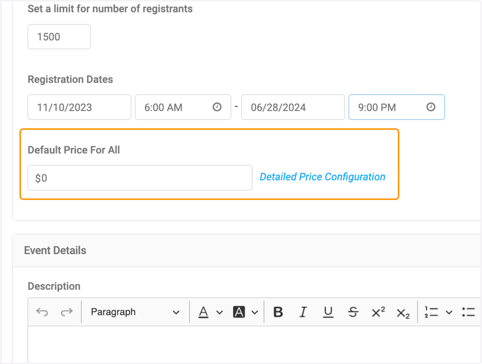
Task: Apply superscript formatting
Action: pos(378,312)
